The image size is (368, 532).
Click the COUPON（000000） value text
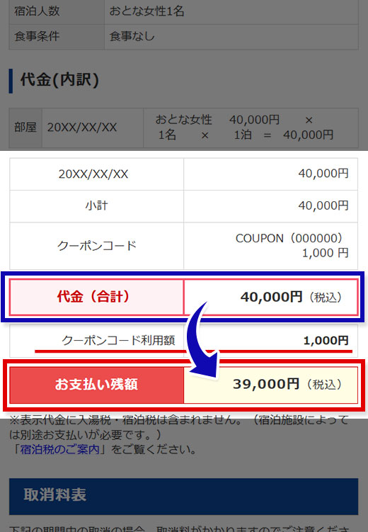coord(289,238)
